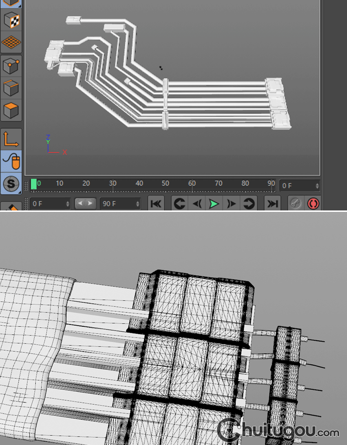Image resolution: width=347 pixels, height=445 pixels.
Task: Click the record keyframe key icon
Action: pos(296,203)
